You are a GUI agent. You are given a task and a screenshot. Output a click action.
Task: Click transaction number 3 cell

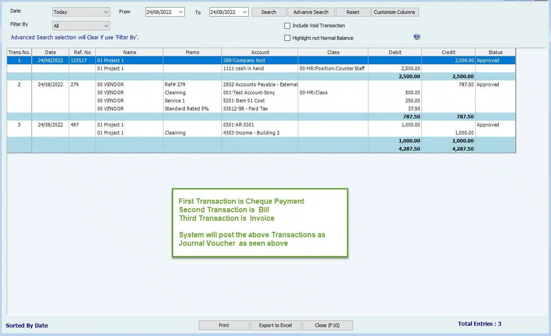click(19, 125)
